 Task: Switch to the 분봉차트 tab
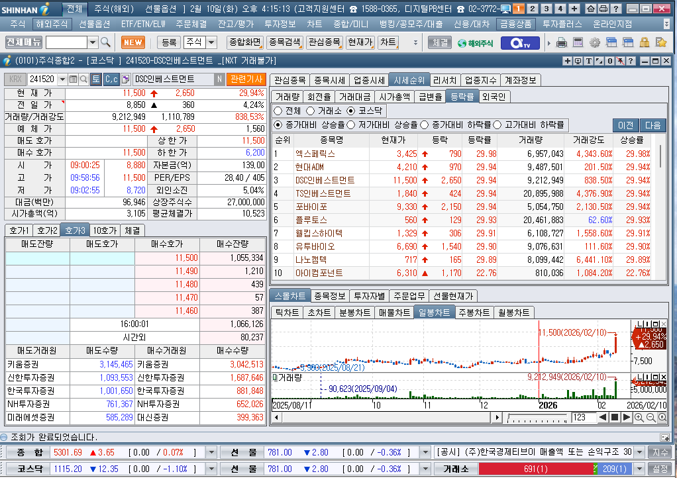(x=354, y=312)
